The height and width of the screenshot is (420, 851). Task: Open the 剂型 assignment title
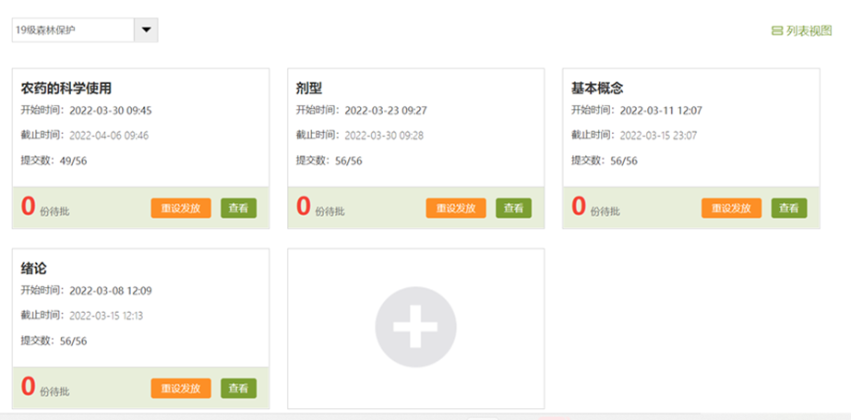309,89
